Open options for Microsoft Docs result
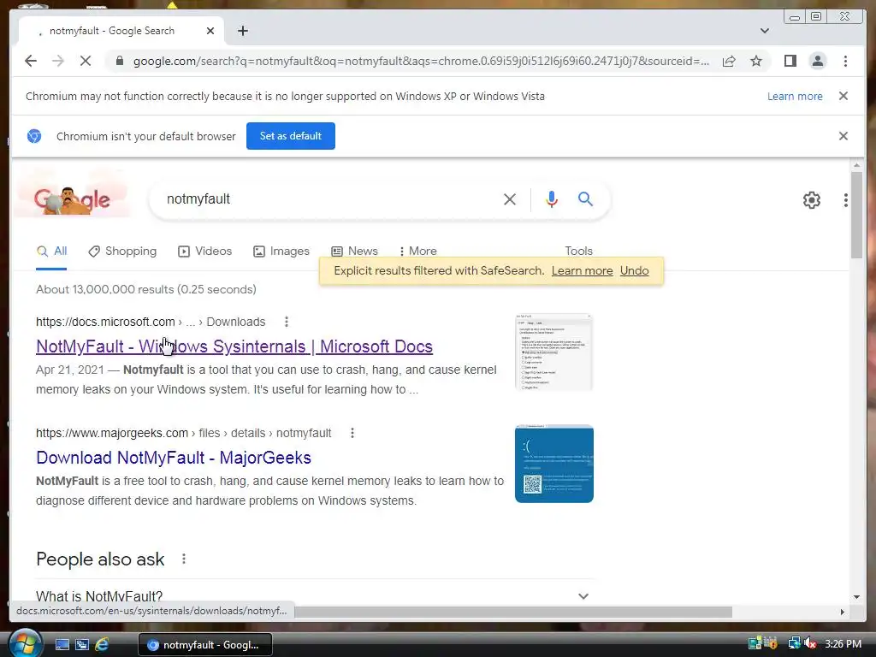The height and width of the screenshot is (657, 876). tap(286, 322)
